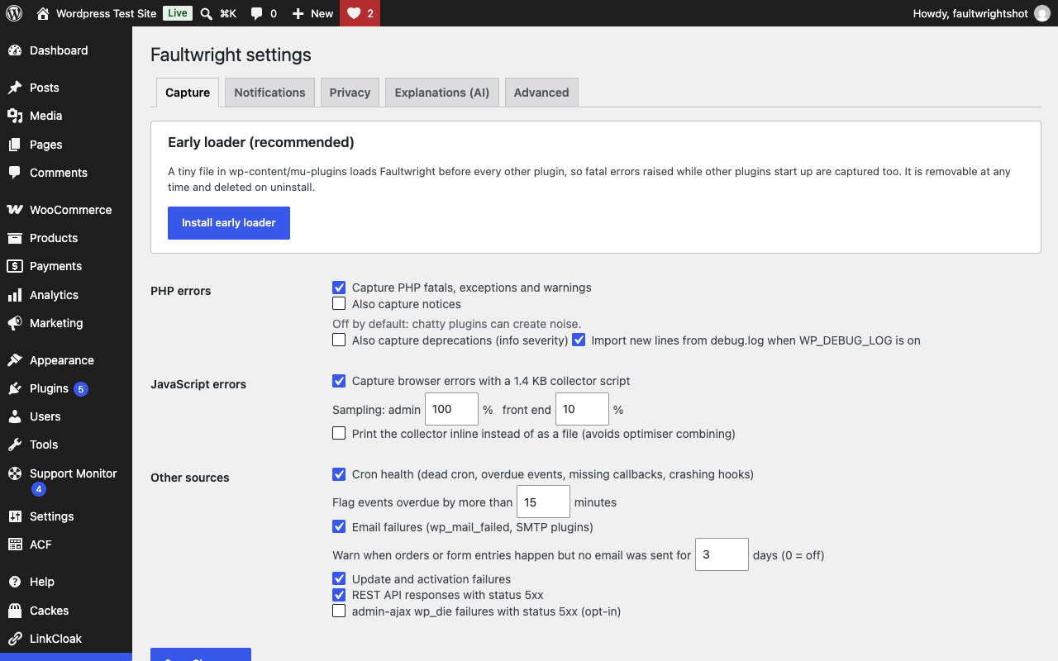Click the comments bubble icon in admin bar
Viewport: 1058px width, 661px height.
(256, 13)
